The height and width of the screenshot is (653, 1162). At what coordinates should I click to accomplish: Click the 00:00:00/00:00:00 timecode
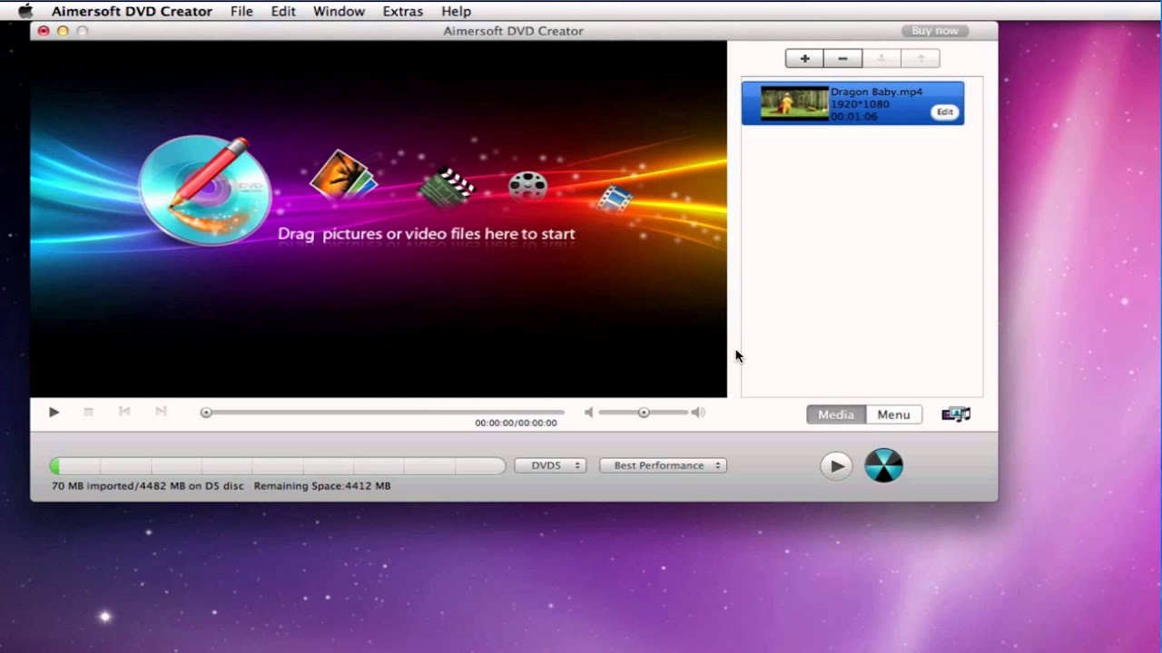516,424
